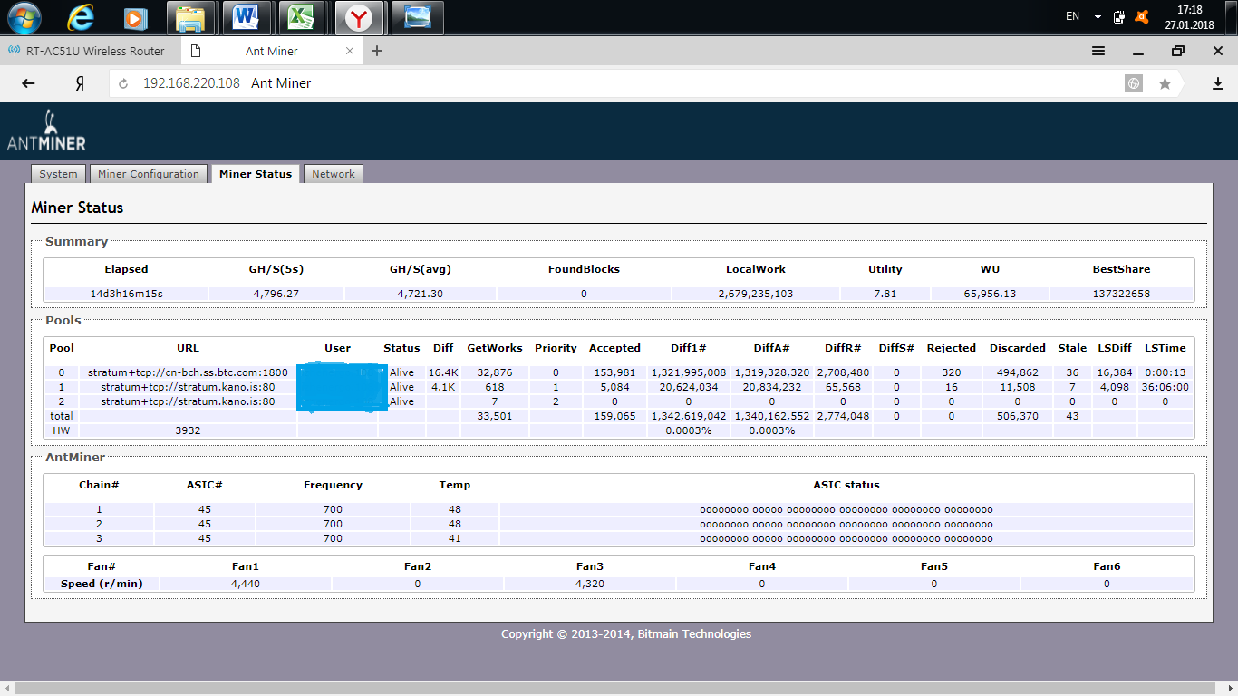Click the GetWorks column header
The width and height of the screenshot is (1238, 696).
(495, 348)
